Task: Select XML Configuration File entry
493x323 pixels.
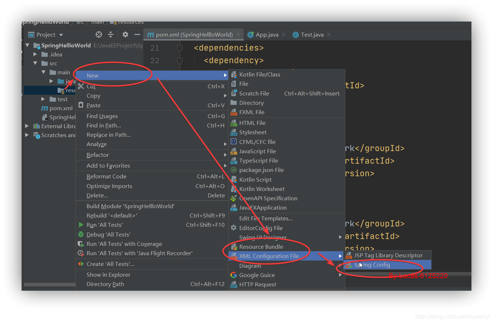Action: 287,256
